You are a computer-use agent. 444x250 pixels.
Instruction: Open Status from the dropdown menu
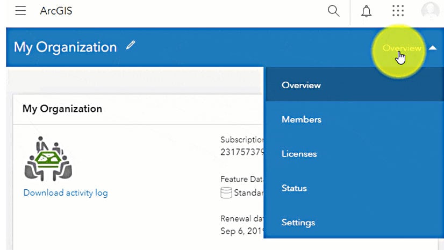294,188
